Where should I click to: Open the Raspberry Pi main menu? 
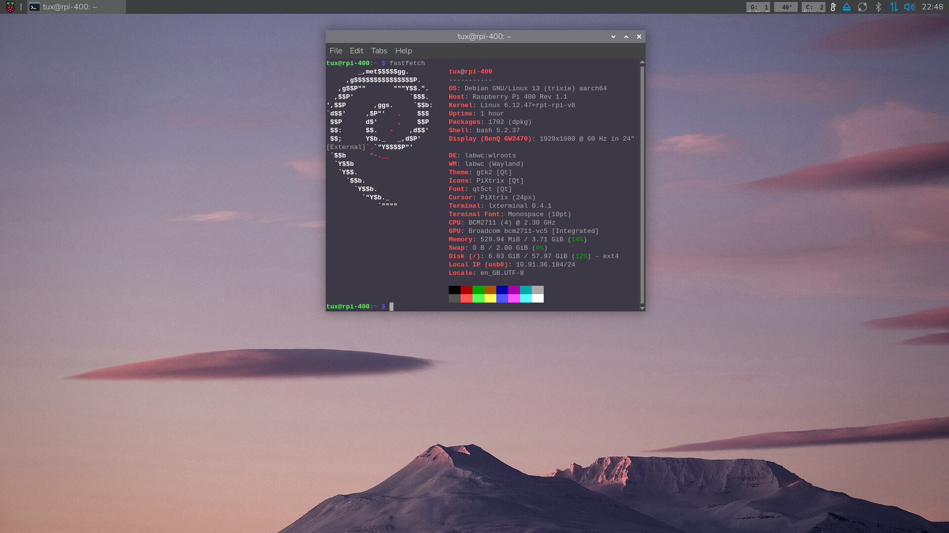pyautogui.click(x=10, y=7)
